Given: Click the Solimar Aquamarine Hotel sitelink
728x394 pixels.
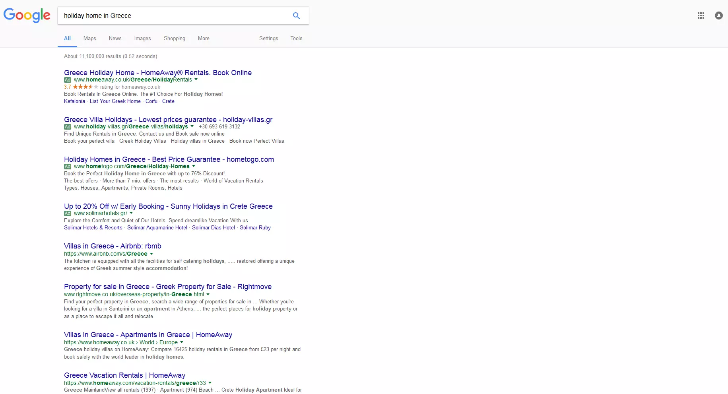Looking at the screenshot, I should point(157,228).
